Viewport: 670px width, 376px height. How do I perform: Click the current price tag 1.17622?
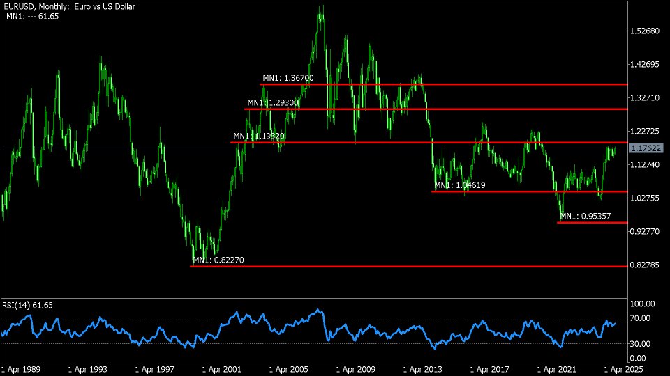[x=646, y=148]
